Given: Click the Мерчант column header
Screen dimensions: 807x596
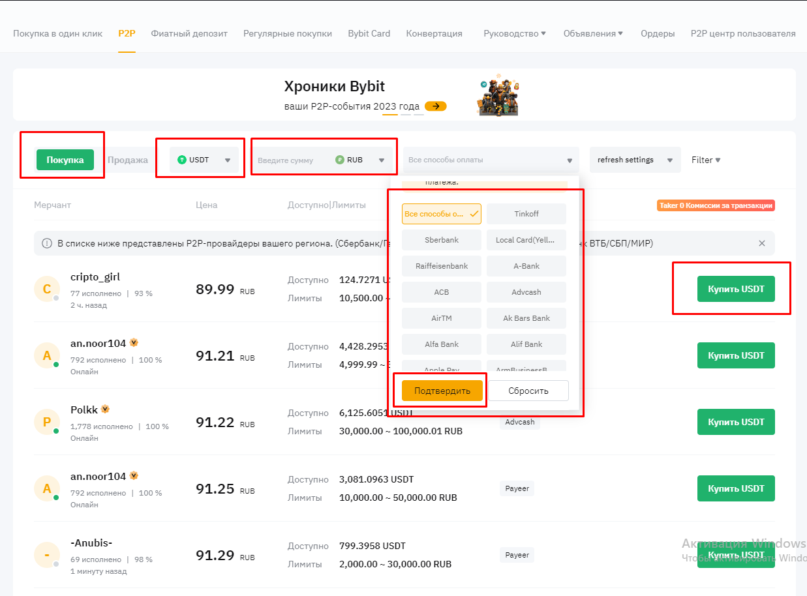Looking at the screenshot, I should tap(52, 205).
